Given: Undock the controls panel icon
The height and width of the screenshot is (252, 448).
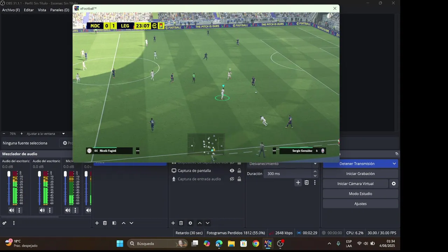Looking at the screenshot, I should pos(397,154).
